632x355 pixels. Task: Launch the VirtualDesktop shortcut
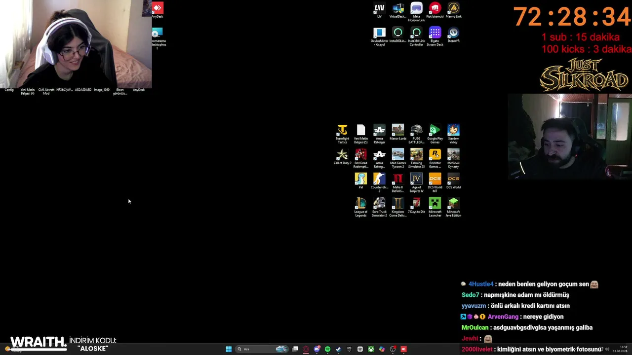[x=398, y=10]
